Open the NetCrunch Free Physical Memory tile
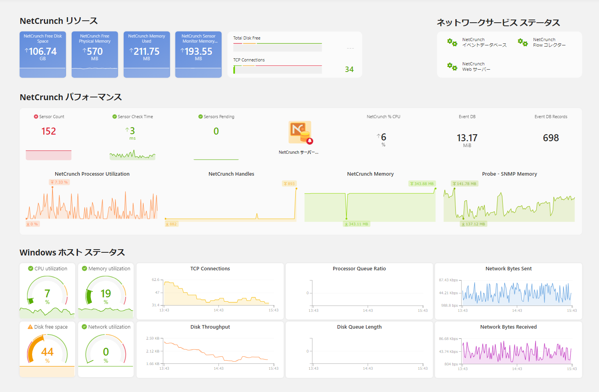The height and width of the screenshot is (392, 599). (x=95, y=54)
